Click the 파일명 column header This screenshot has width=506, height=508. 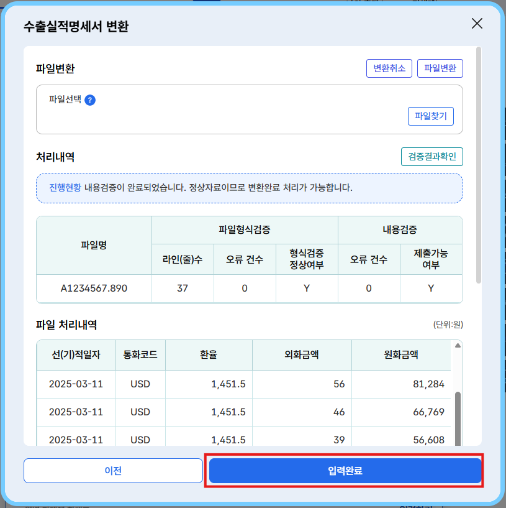[94, 245]
